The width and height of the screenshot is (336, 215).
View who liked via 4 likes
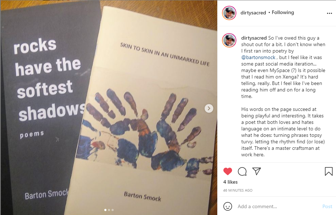(230, 182)
